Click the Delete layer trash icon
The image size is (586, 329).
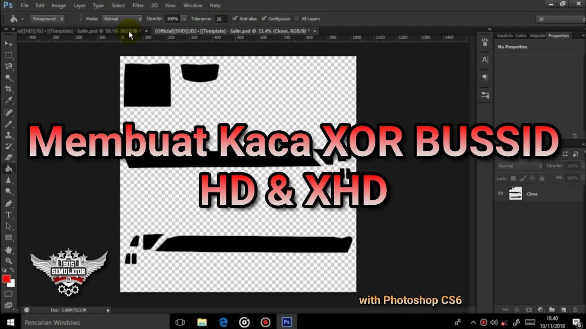575,309
